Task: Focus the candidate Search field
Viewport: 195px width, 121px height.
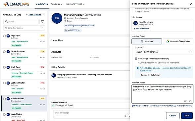Action: (x=21, y=22)
